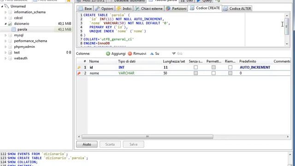Click the phpmyadmin database icon
The width and height of the screenshot is (295, 166).
pos(10,47)
